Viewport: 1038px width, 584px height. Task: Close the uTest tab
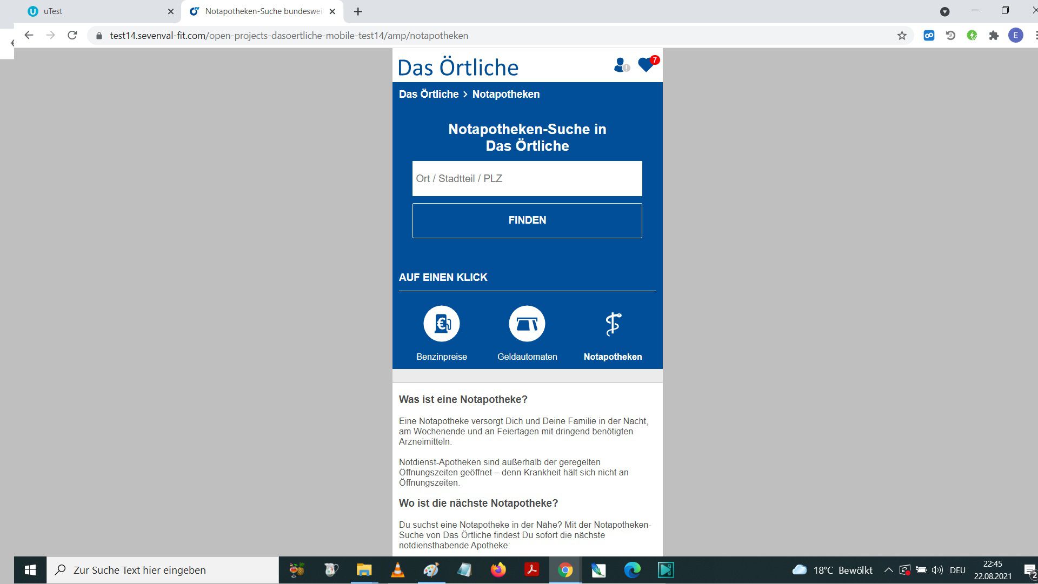(170, 11)
